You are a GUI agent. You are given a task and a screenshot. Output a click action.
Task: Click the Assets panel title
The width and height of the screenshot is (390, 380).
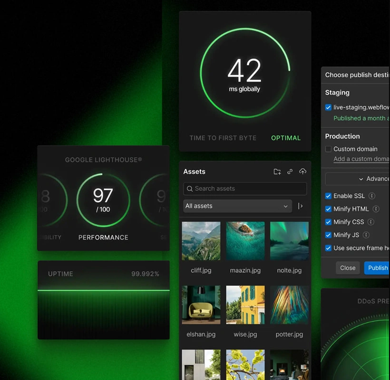[194, 171]
